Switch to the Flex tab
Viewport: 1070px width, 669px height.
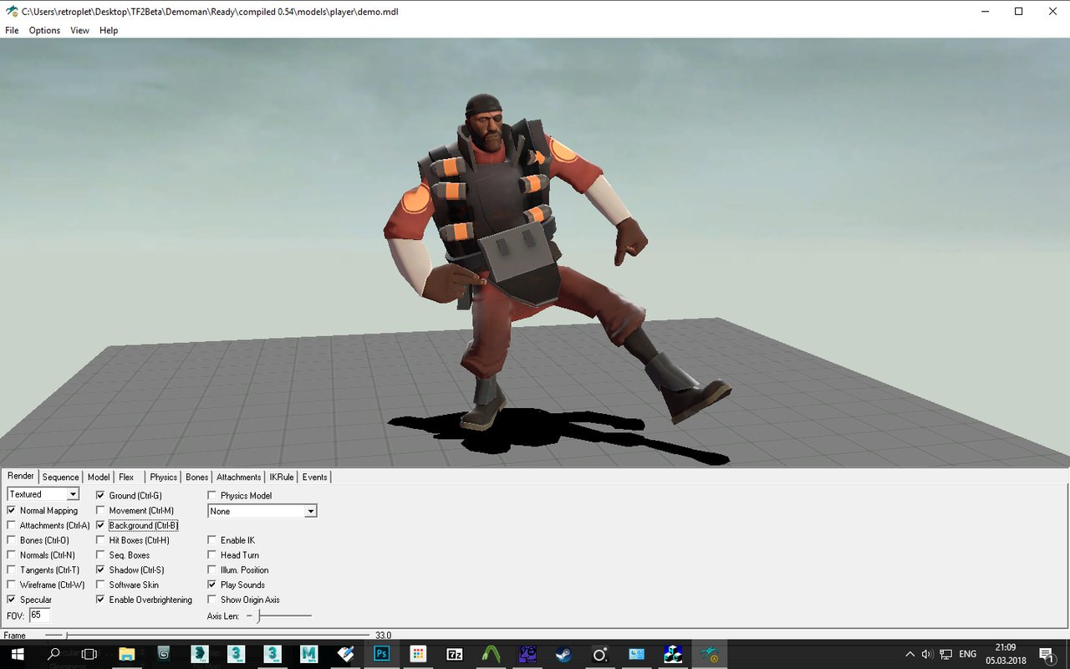tap(126, 477)
